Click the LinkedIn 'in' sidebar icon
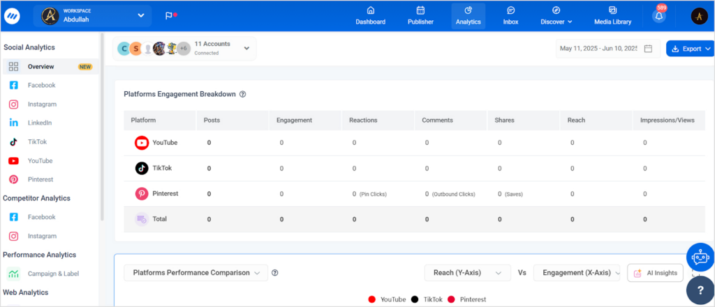 click(x=14, y=123)
